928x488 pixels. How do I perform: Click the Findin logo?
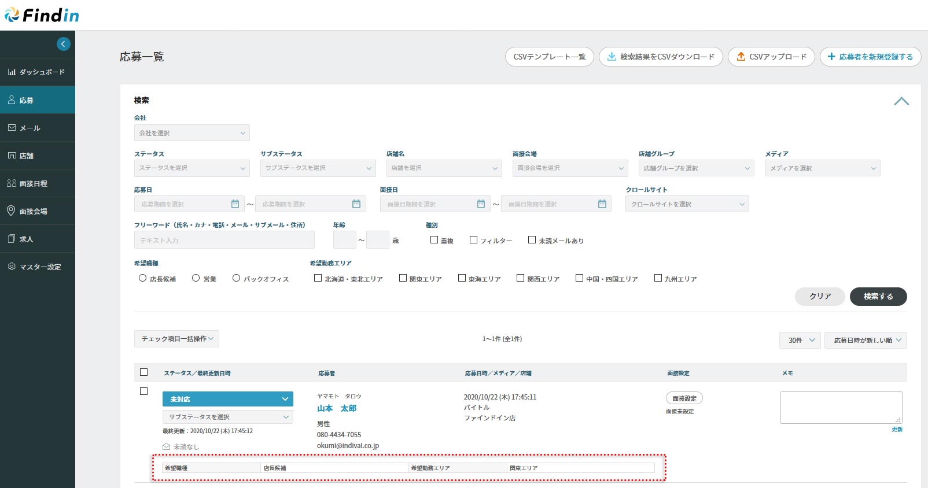42,16
